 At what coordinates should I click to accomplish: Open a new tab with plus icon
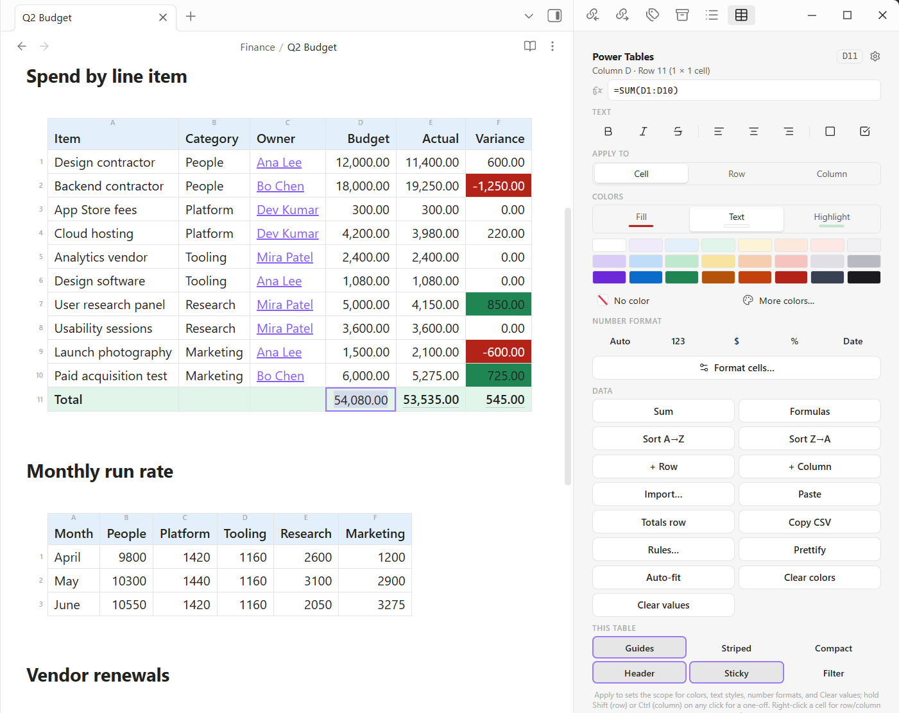coord(191,17)
